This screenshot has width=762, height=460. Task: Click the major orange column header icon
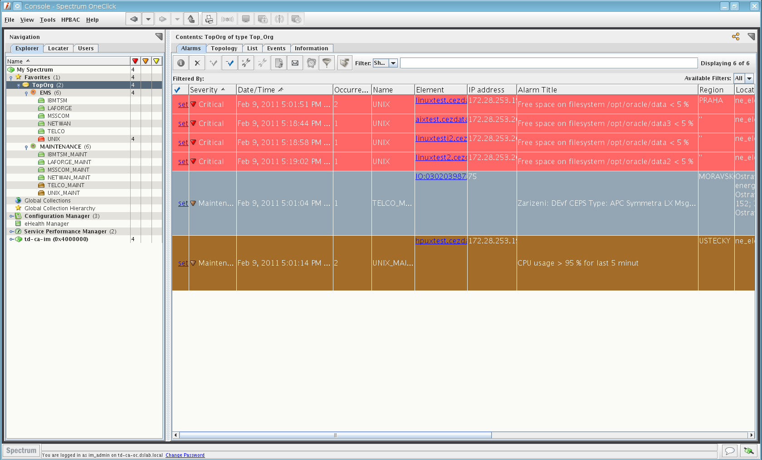click(146, 61)
